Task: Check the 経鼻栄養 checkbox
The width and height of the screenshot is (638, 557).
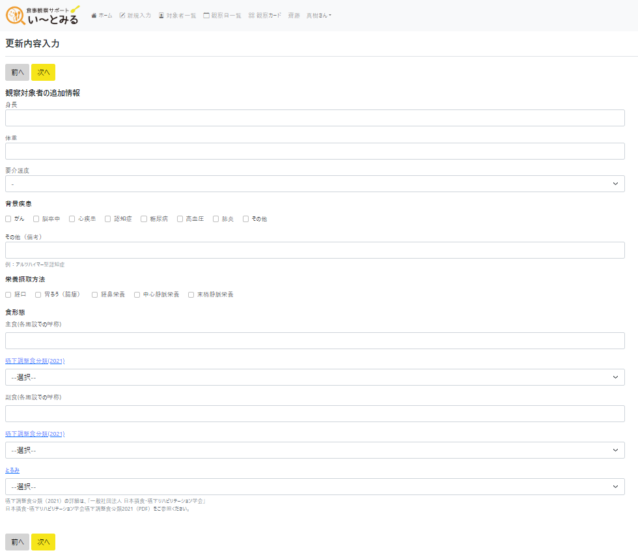Action: point(95,294)
